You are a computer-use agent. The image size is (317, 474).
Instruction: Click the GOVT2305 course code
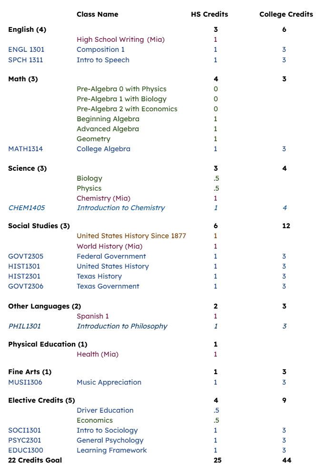[26, 256]
